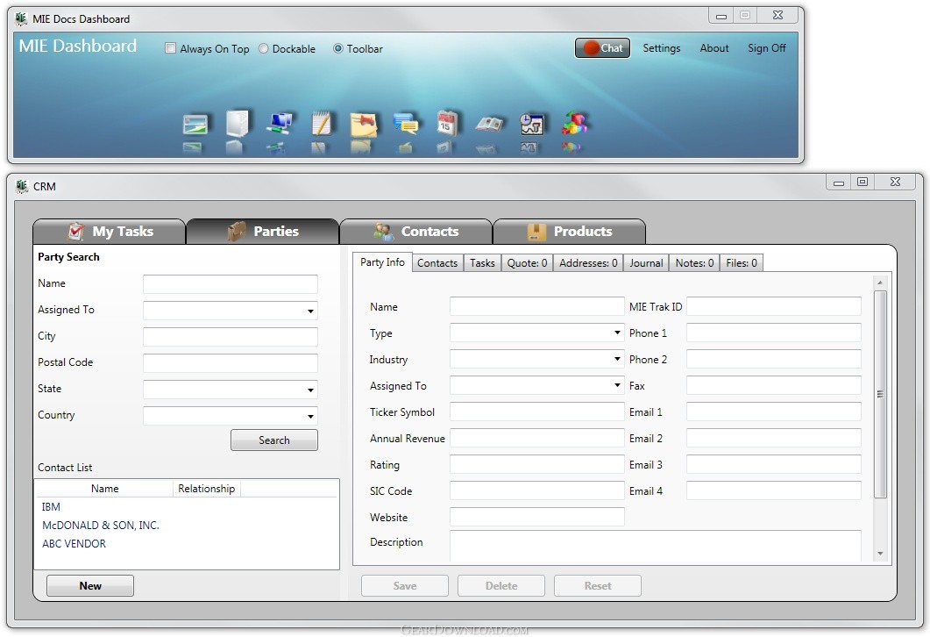Select the Addresses: 0 sub-tab
The height and width of the screenshot is (637, 930).
coord(588,263)
